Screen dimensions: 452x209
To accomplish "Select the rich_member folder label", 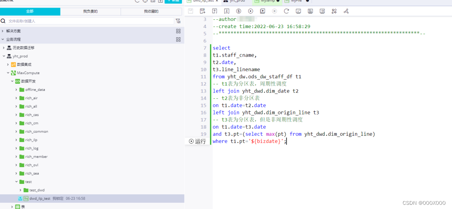I will pos(36,157).
